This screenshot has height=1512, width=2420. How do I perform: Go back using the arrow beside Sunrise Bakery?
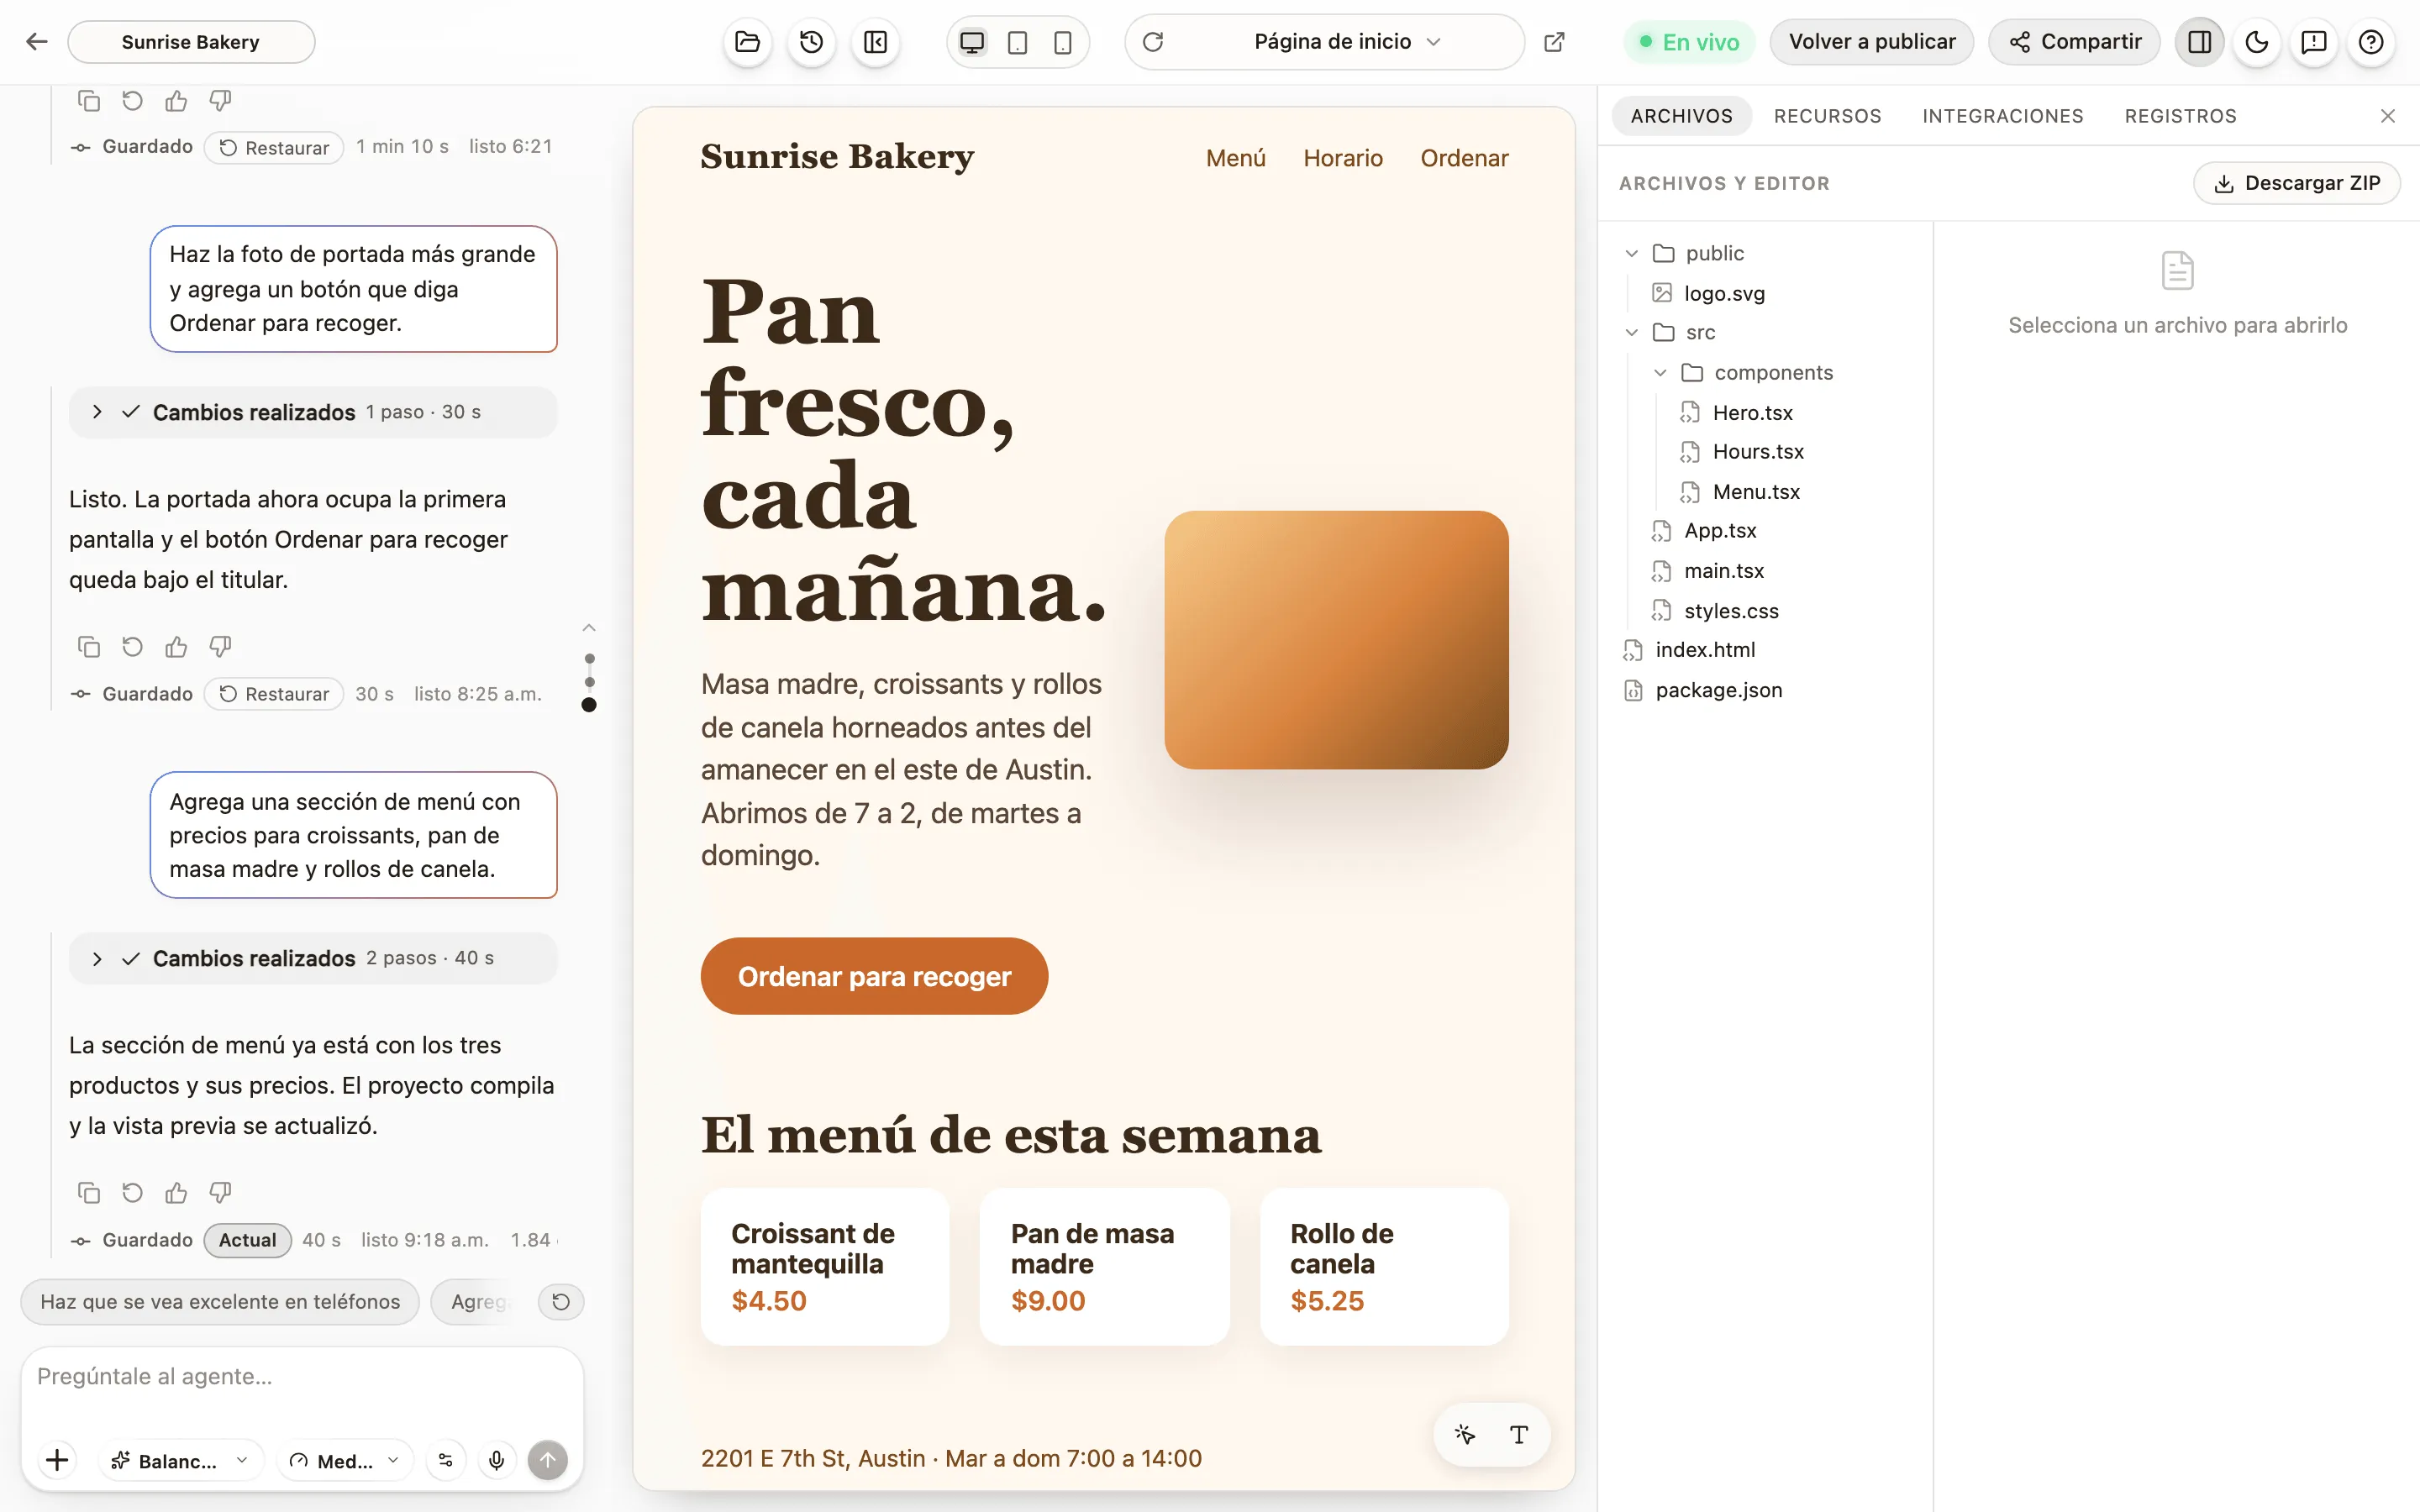(37, 42)
